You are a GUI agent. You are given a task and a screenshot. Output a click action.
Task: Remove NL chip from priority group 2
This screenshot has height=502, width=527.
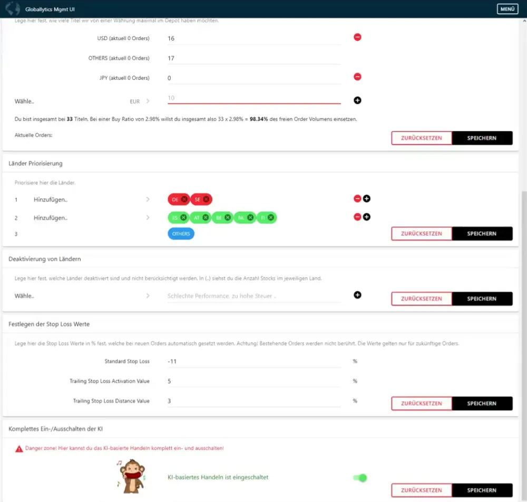[250, 217]
